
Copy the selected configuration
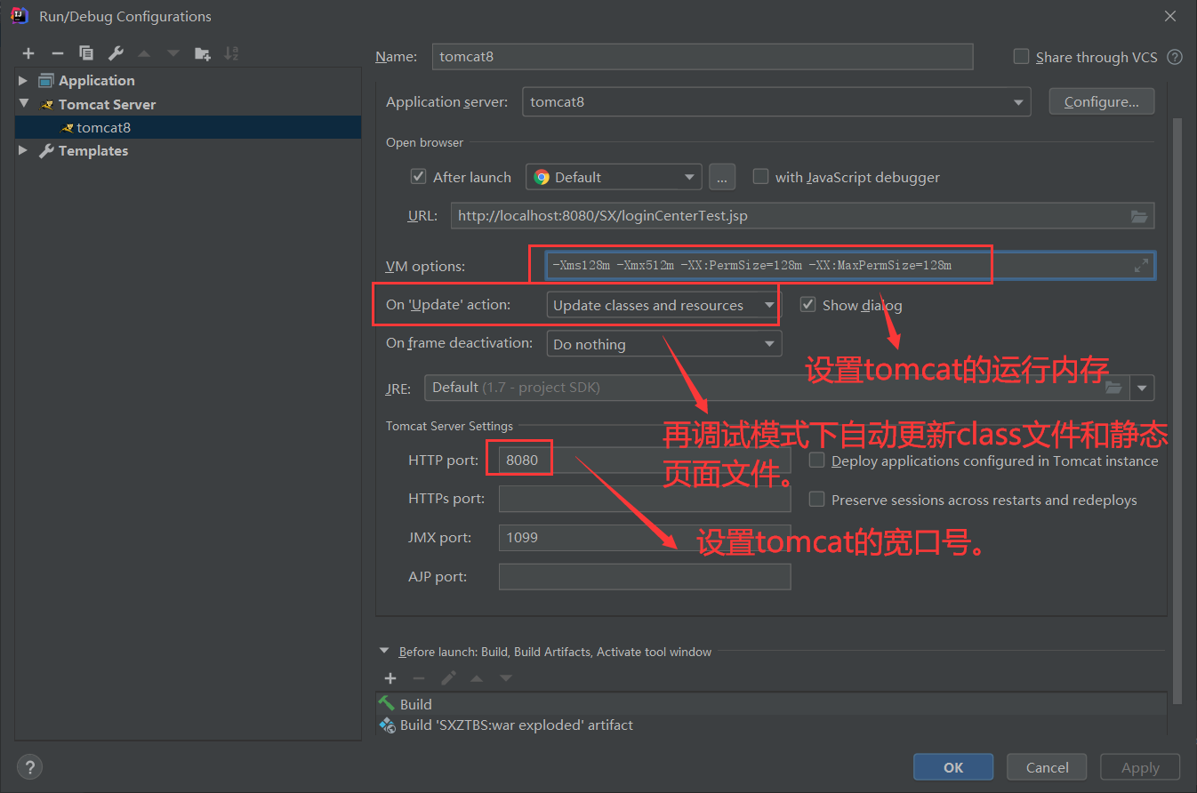pos(85,53)
